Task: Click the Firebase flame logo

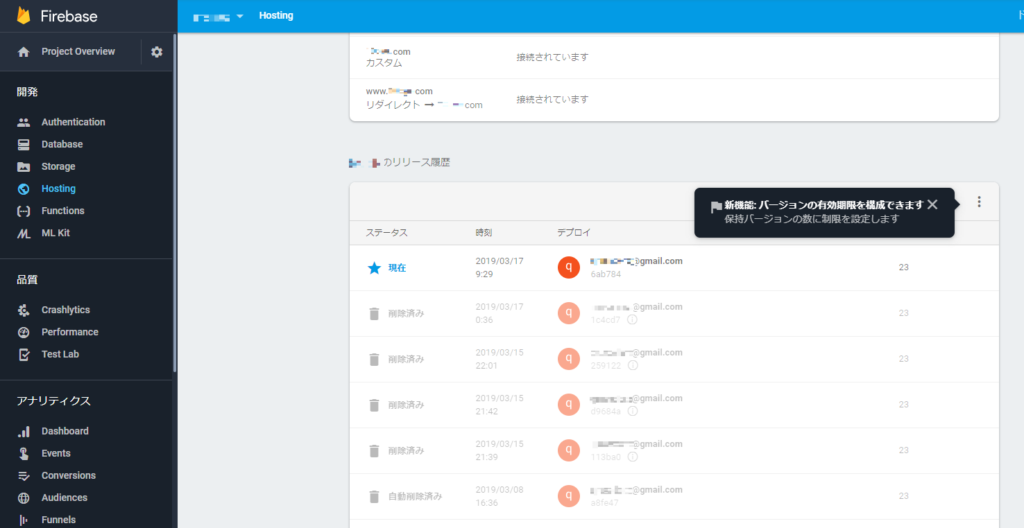Action: (24, 15)
